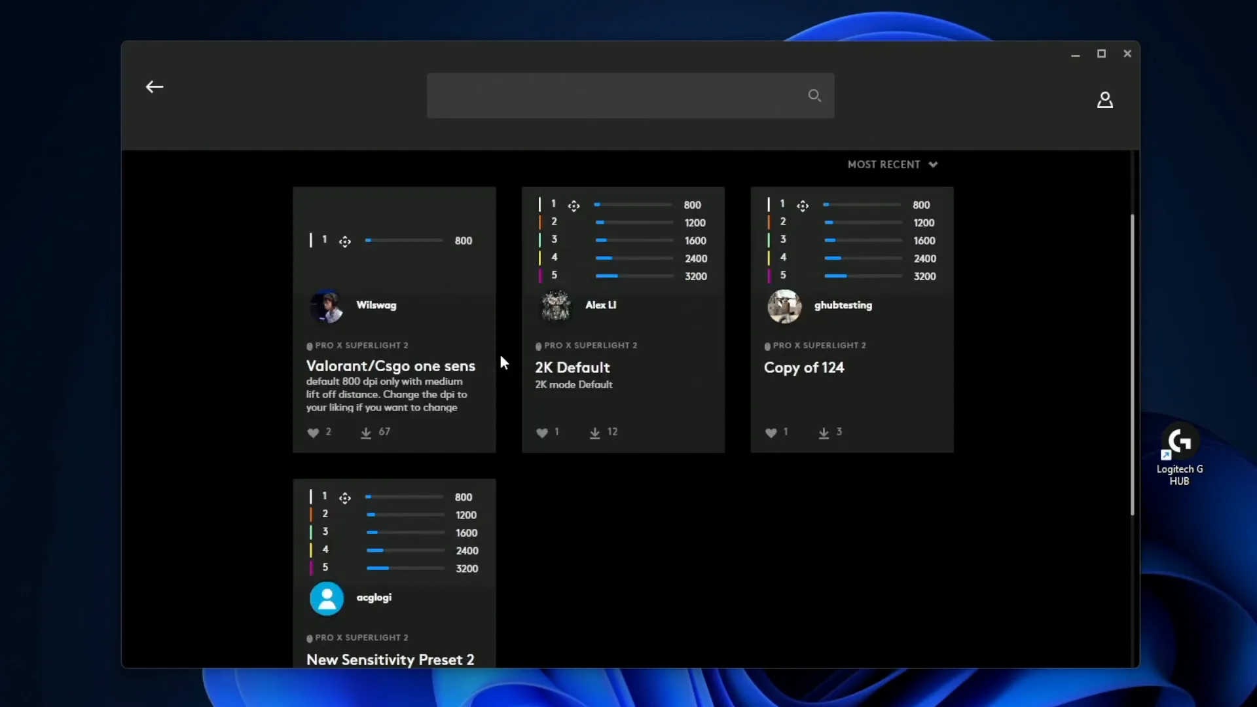Open the user account profile icon

pyautogui.click(x=1105, y=100)
